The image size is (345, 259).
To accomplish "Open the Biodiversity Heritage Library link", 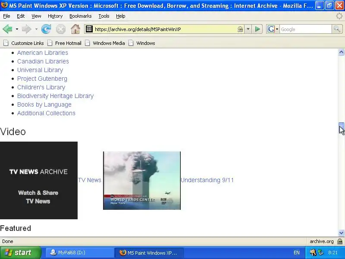I will pyautogui.click(x=56, y=96).
